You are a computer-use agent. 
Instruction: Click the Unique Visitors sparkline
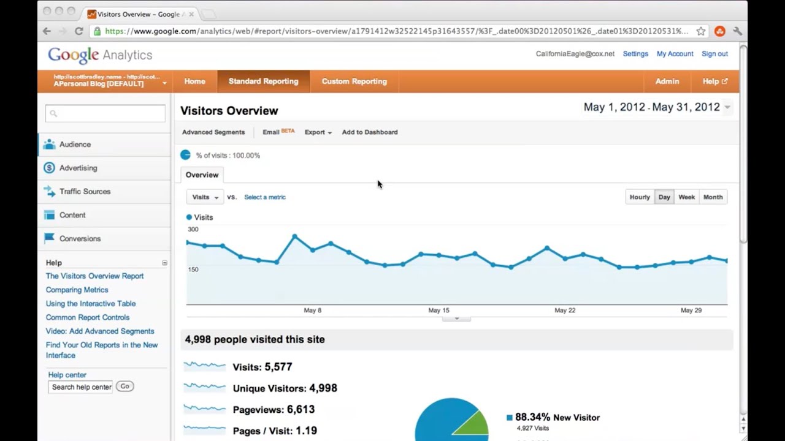[x=205, y=388]
